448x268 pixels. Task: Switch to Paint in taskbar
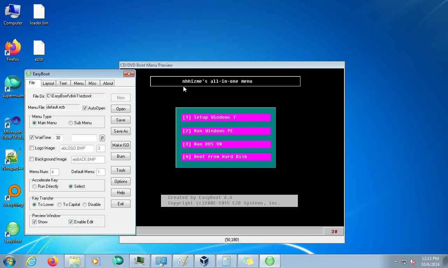(x=183, y=261)
